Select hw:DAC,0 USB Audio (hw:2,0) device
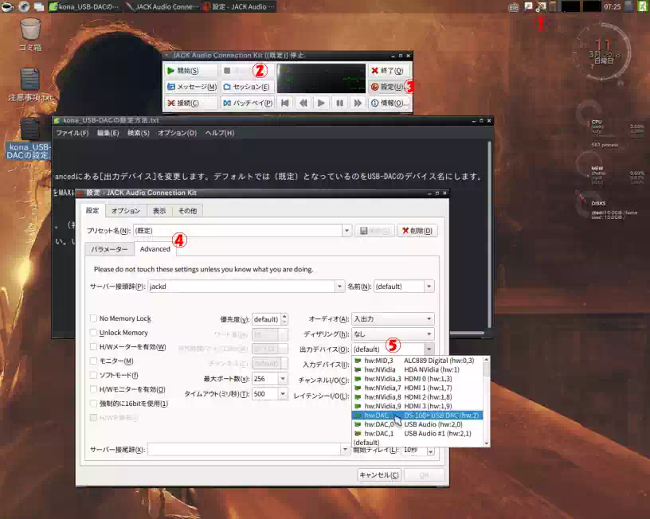Viewport: 650px width, 519px height. click(x=417, y=424)
